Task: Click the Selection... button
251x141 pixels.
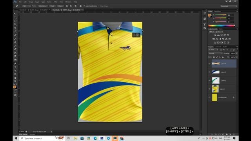Action: coord(43,6)
